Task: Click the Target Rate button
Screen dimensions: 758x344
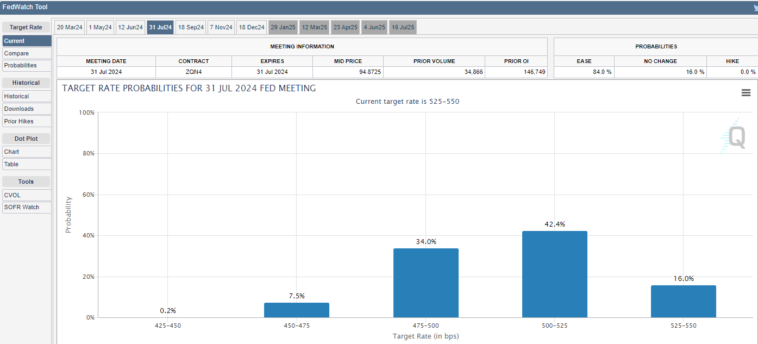Action: (x=26, y=27)
